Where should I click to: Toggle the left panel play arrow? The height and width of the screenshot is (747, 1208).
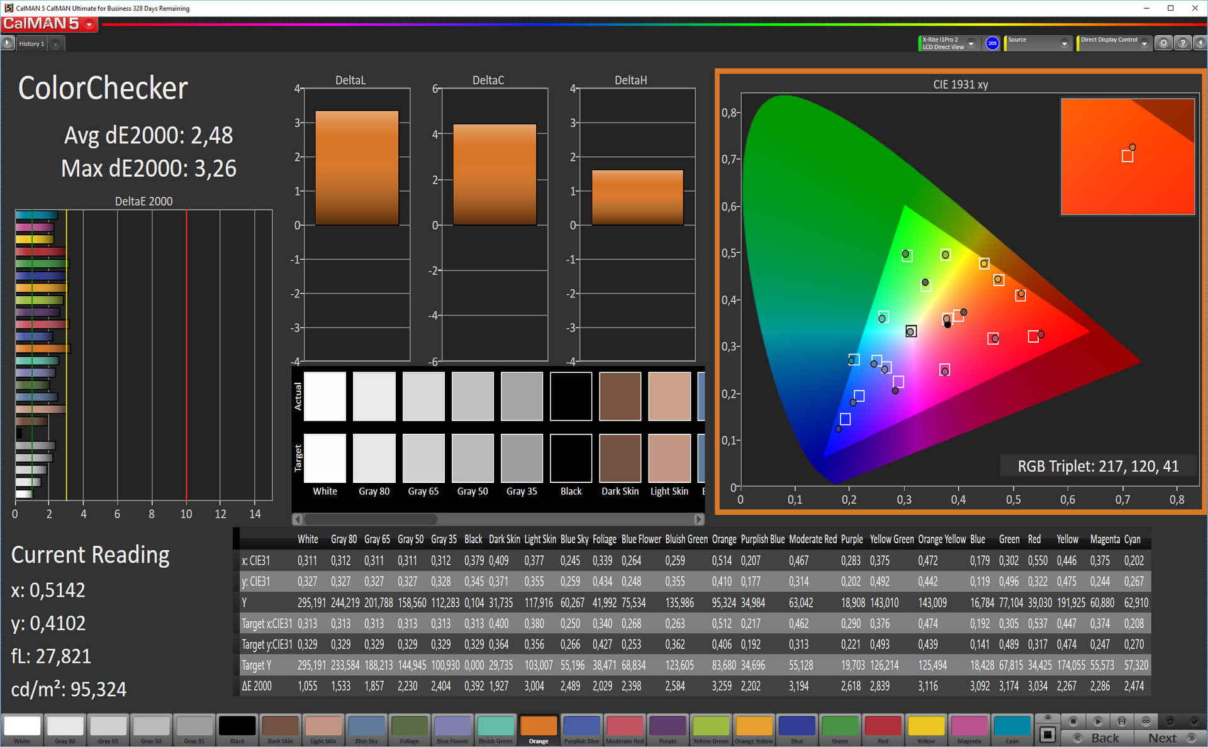(x=8, y=43)
